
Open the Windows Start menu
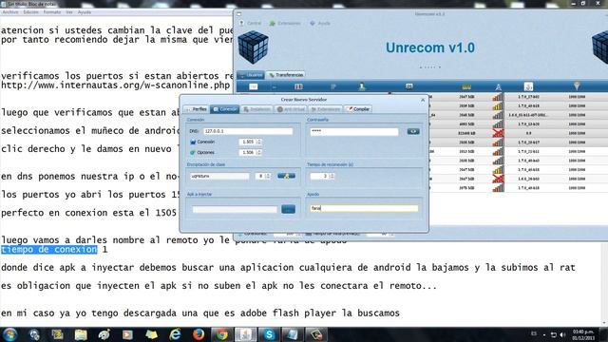[x=10, y=334]
